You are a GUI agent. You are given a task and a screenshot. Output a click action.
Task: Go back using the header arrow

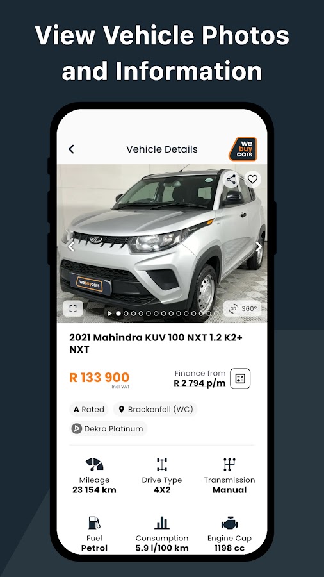pos(71,149)
